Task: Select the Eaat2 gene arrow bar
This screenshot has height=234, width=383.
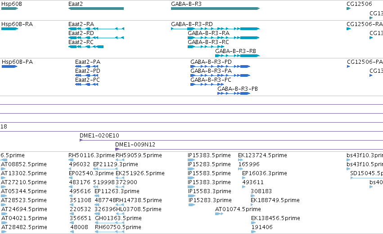Action: pyautogui.click(x=96, y=9)
